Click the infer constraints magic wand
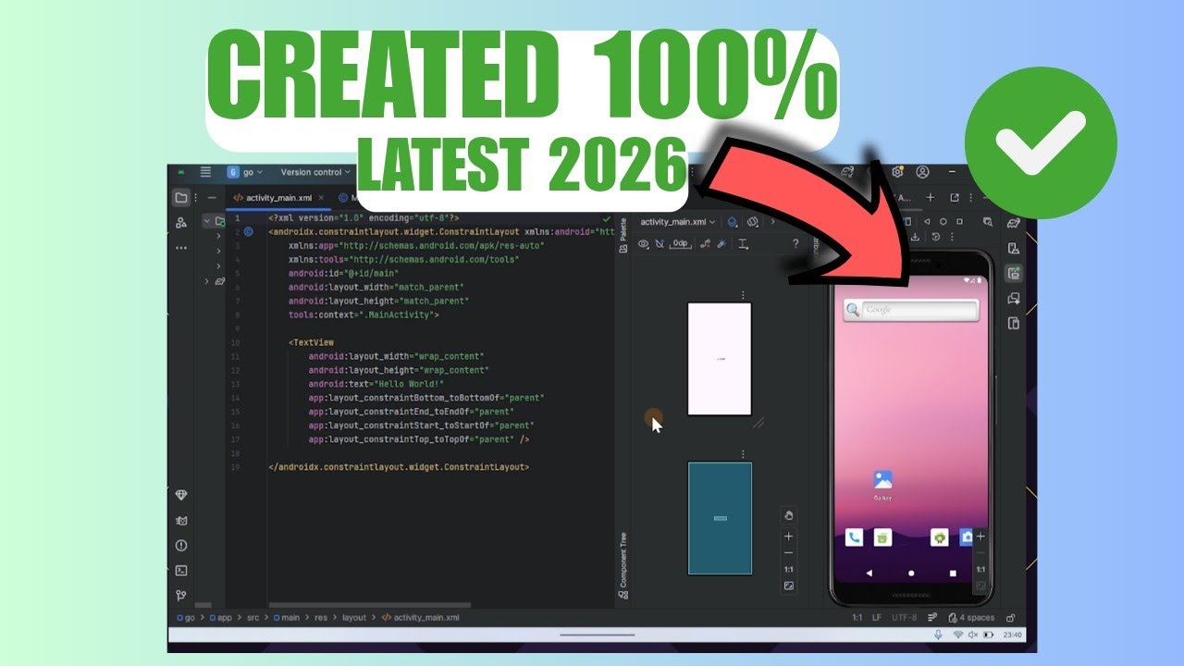This screenshot has height=666, width=1184. point(721,244)
